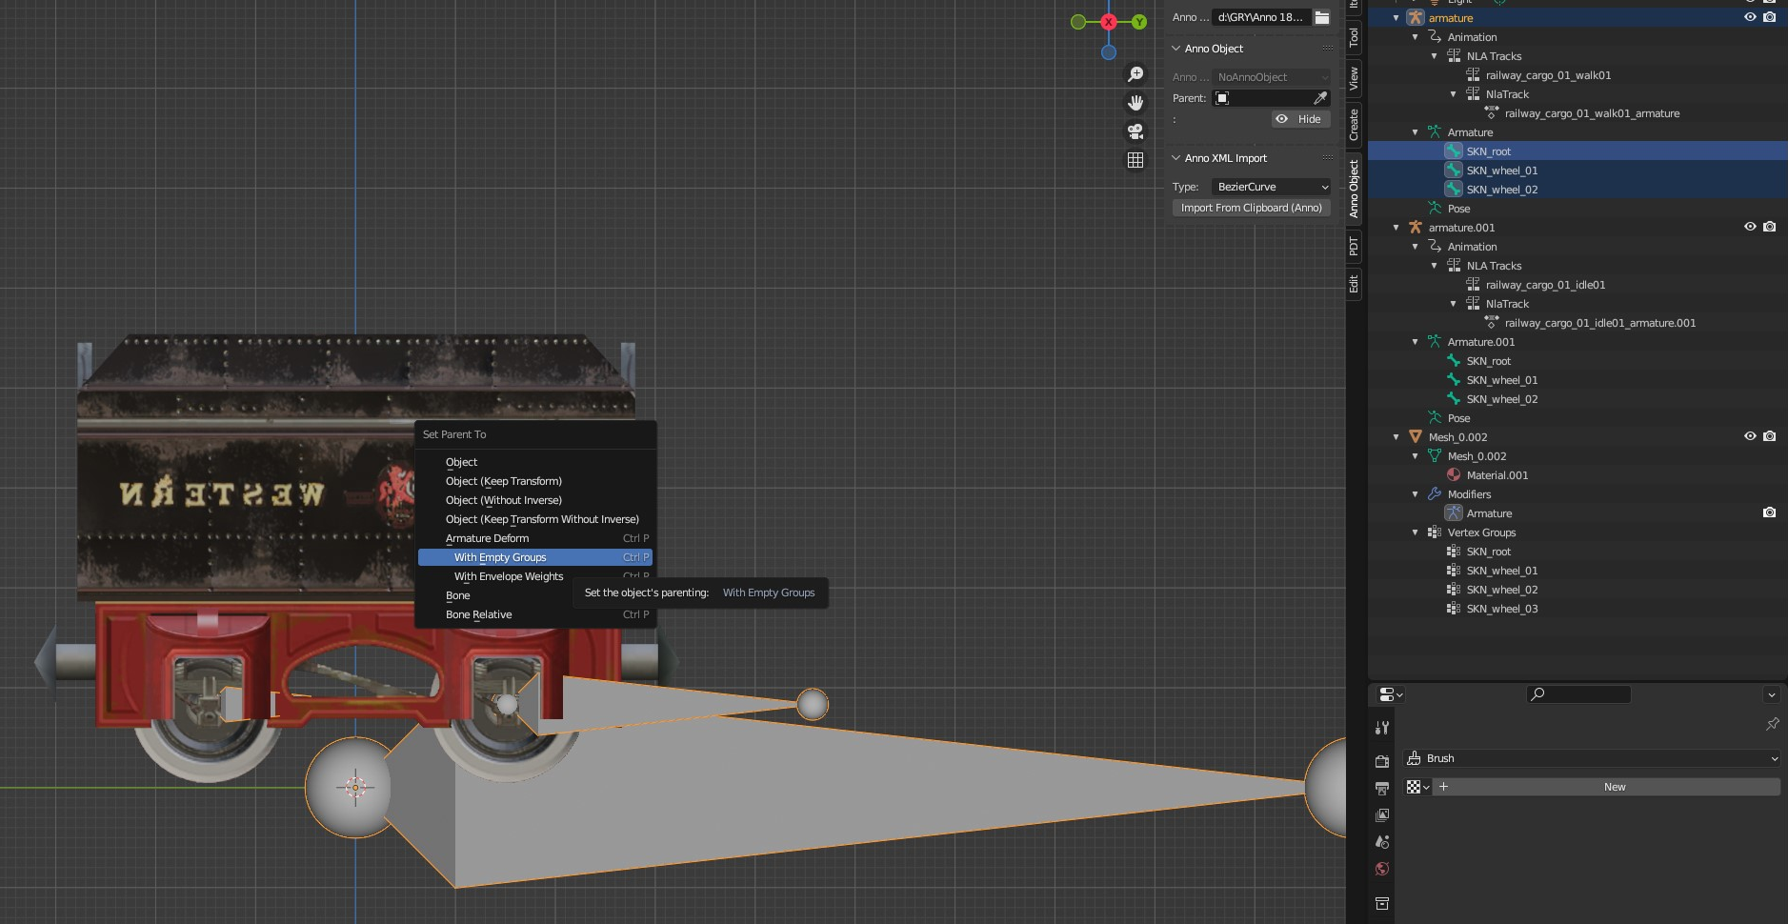Click the zoom in/out viewport icon
This screenshot has height=924, width=1788.
pyautogui.click(x=1135, y=74)
